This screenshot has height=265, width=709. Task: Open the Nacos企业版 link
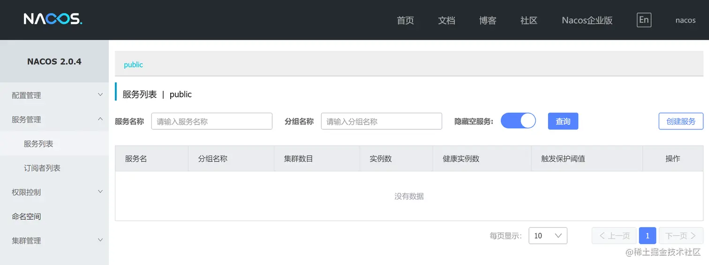(587, 20)
